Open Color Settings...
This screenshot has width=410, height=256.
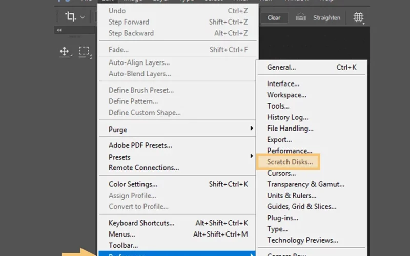click(177, 184)
